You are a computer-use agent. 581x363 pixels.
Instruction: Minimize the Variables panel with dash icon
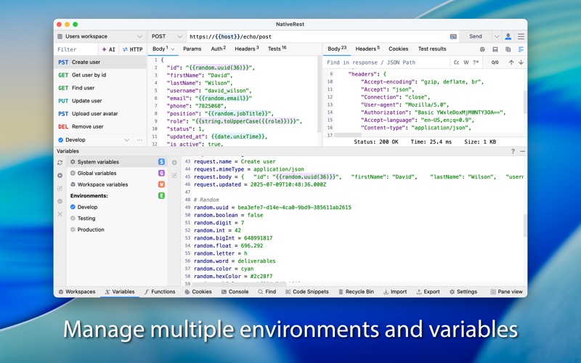pos(522,151)
